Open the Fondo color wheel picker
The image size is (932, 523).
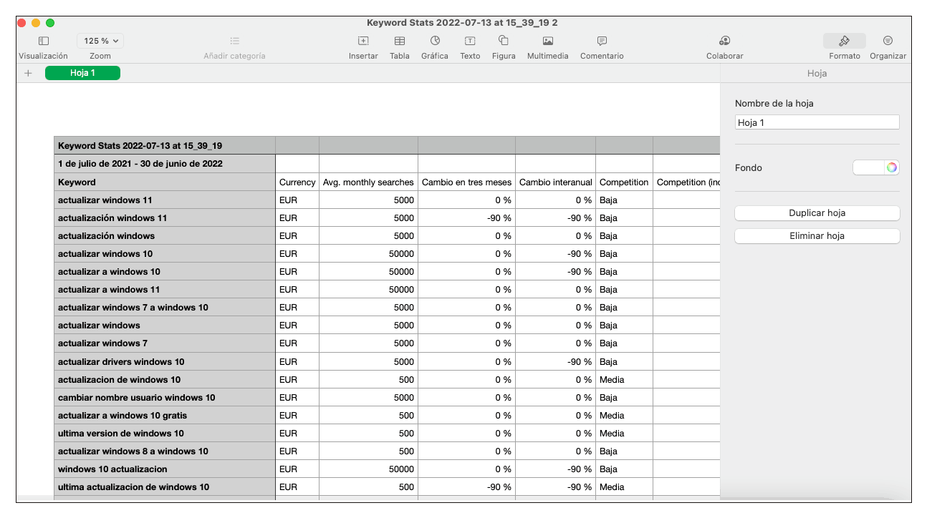tap(891, 167)
